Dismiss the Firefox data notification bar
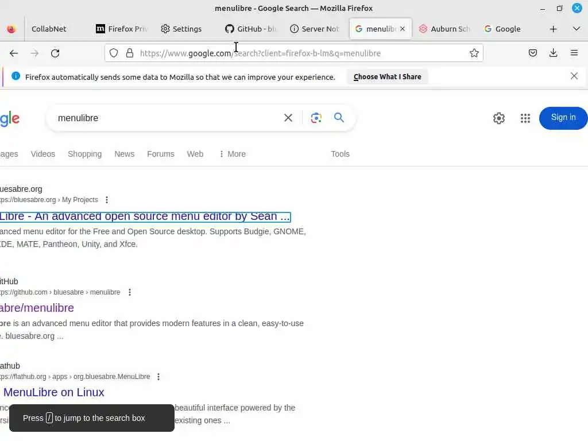Screen dimensions: 588x441 [x=574, y=76]
